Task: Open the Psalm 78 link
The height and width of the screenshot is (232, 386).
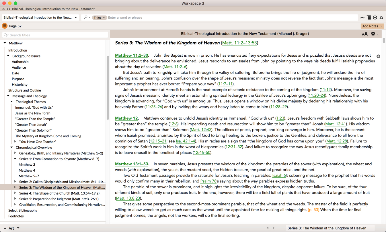Action: [208, 181]
